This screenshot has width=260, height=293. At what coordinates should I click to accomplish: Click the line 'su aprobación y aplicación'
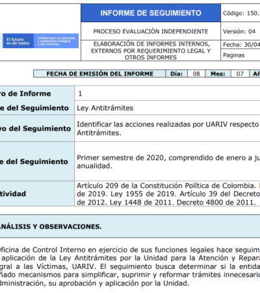95,283
